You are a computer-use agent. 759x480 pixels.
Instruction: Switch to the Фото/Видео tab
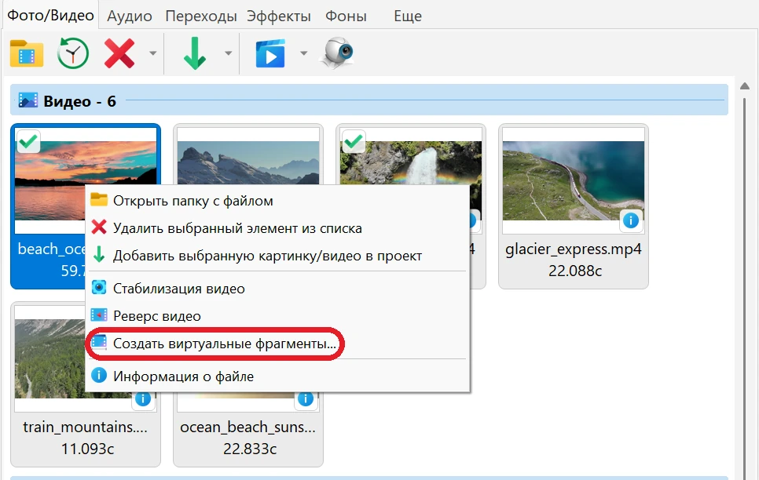click(x=50, y=16)
